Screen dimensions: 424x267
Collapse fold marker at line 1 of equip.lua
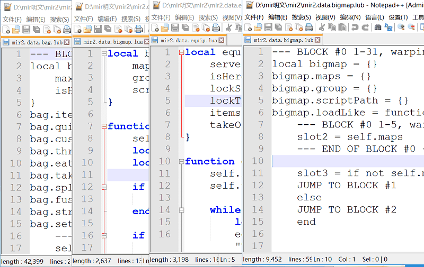coord(181,52)
